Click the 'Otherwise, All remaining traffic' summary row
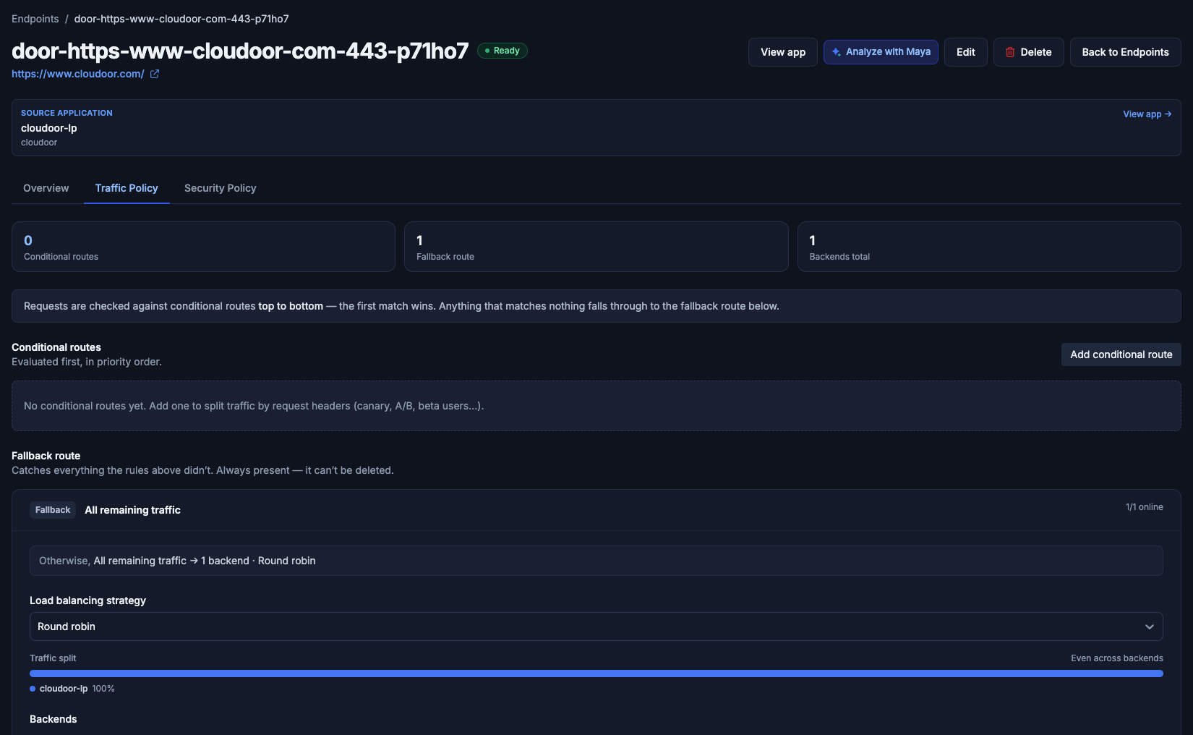 pyautogui.click(x=596, y=561)
